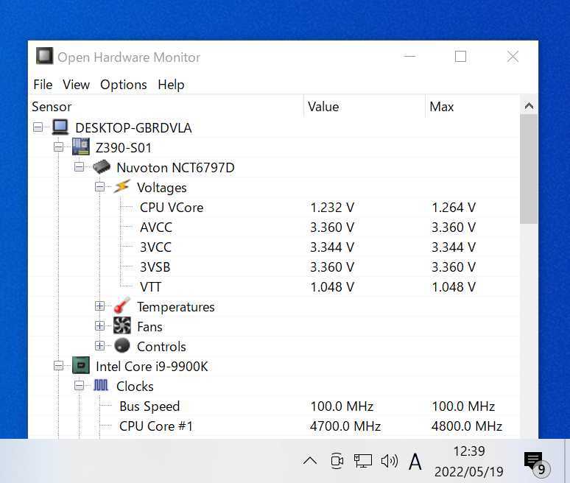Click the Show desktop taskbar sliver
Screen dimensions: 570x483
click(567, 461)
